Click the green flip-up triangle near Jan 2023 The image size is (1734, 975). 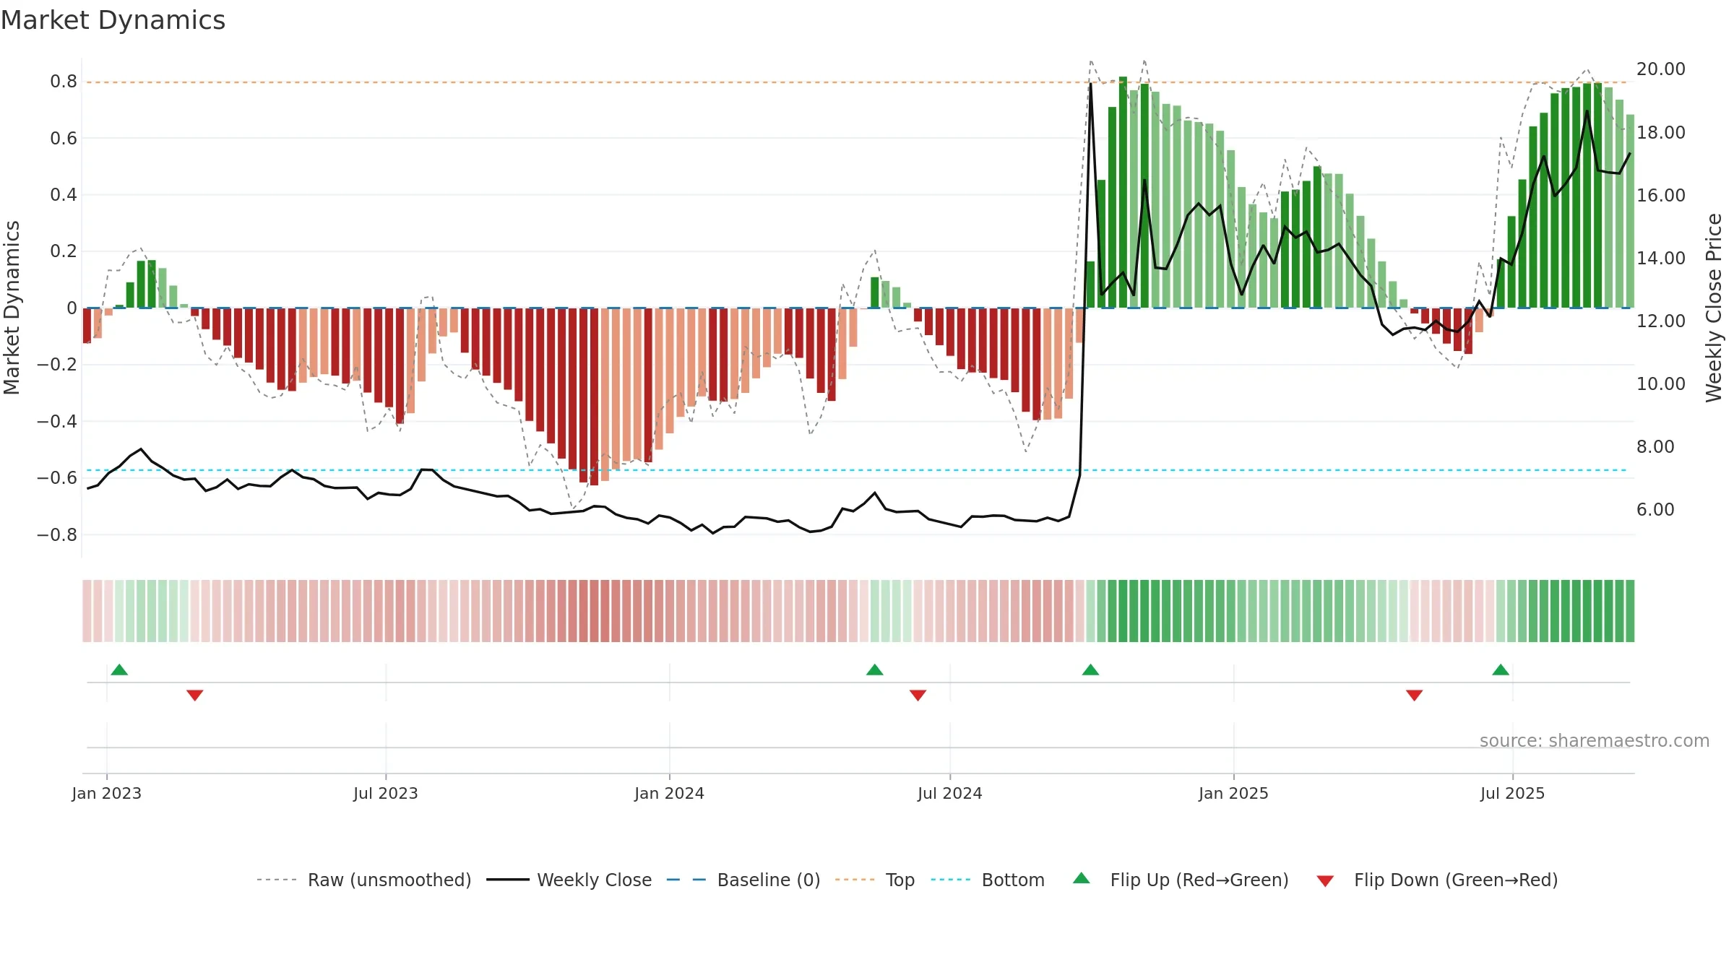tap(119, 669)
